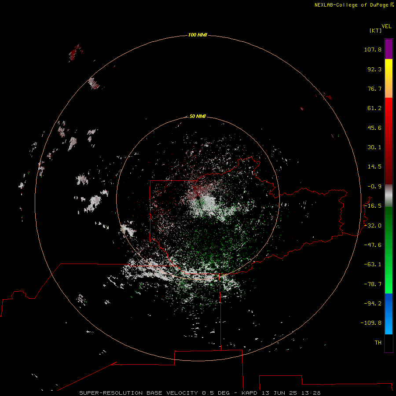
Task: Click the red segment of velocity color bar
Action: tap(389, 141)
